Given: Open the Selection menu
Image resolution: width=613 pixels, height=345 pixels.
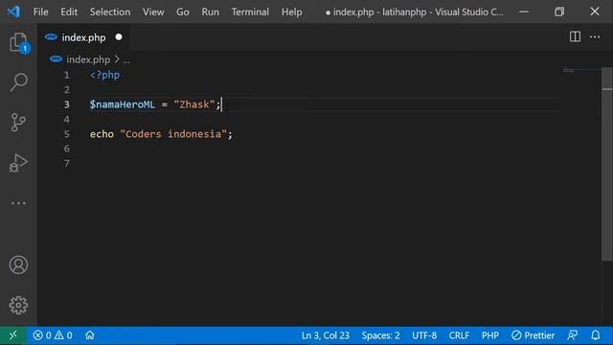Looking at the screenshot, I should tap(110, 11).
